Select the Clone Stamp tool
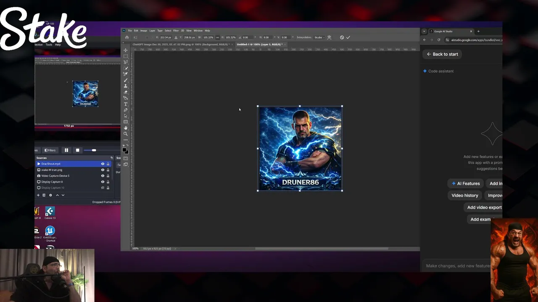This screenshot has height=302, width=538. pyautogui.click(x=125, y=86)
